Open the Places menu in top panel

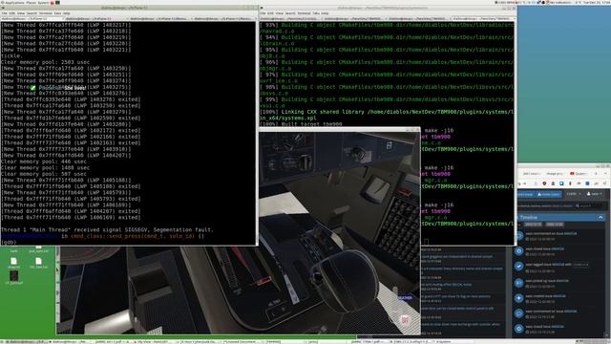point(31,3)
